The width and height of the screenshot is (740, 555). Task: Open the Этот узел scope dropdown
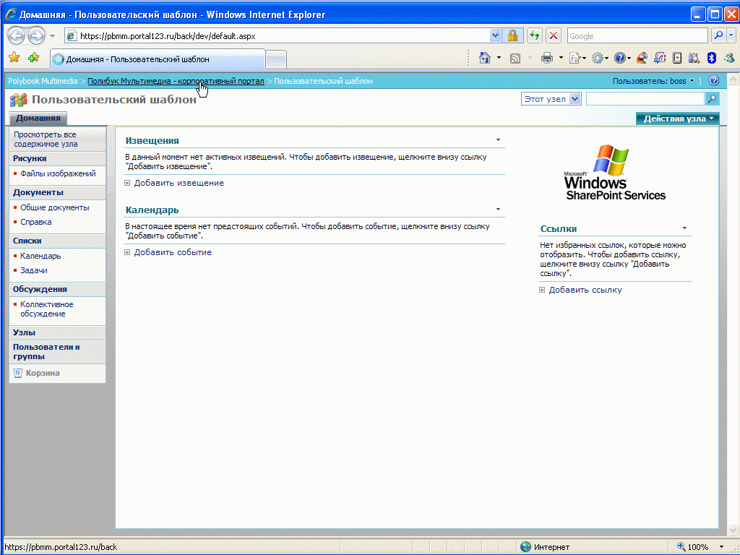551,99
